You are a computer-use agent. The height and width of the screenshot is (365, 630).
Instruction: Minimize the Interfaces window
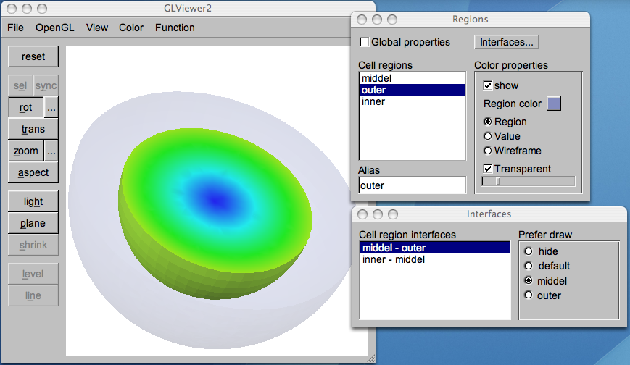point(377,214)
